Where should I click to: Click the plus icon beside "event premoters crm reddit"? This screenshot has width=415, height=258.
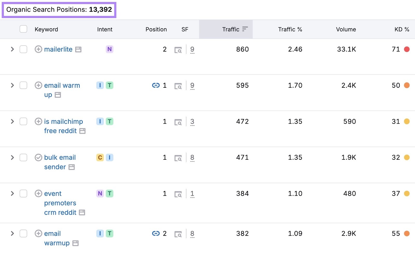[x=38, y=194]
